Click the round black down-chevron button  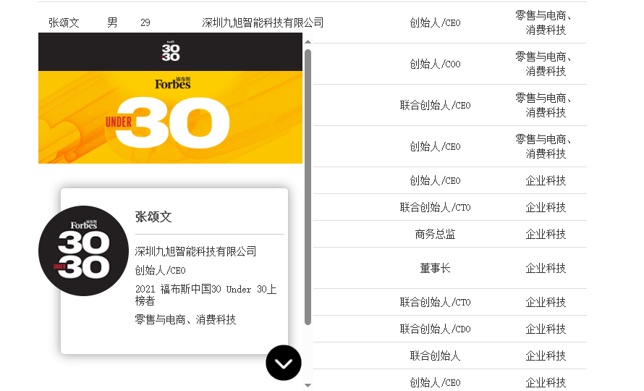pos(284,363)
